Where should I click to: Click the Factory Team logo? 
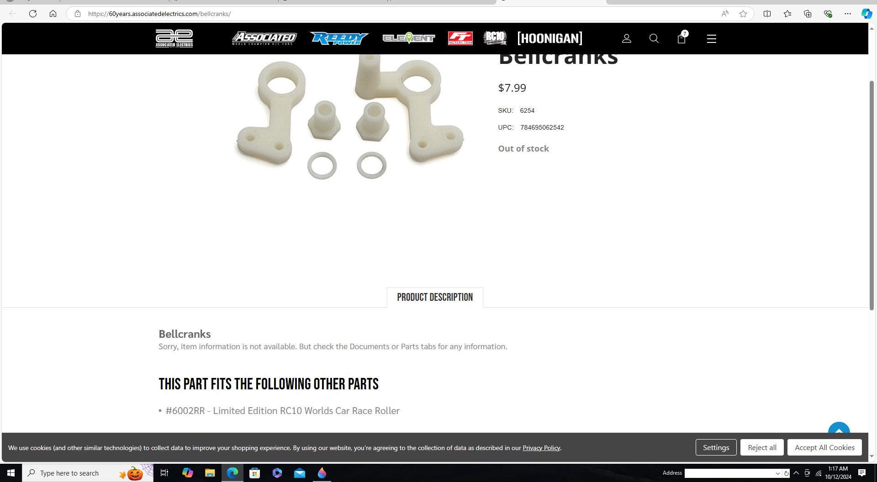click(460, 38)
